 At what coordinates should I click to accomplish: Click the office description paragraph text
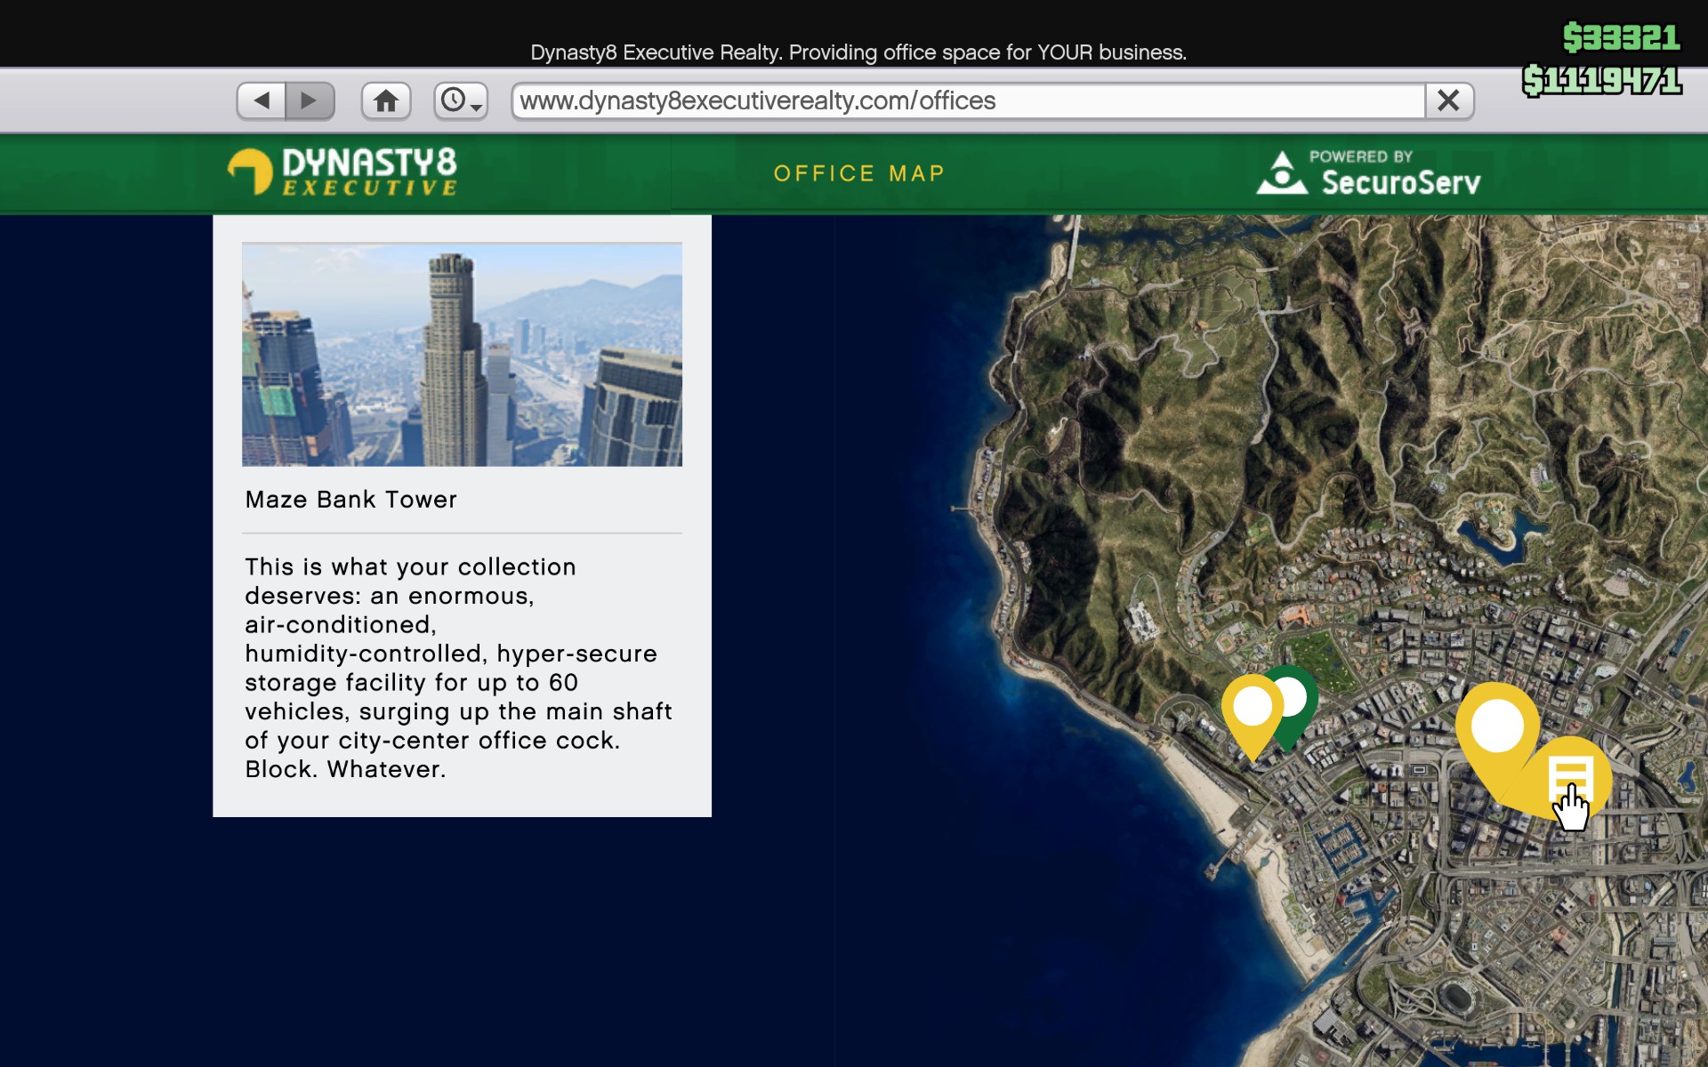coord(458,668)
